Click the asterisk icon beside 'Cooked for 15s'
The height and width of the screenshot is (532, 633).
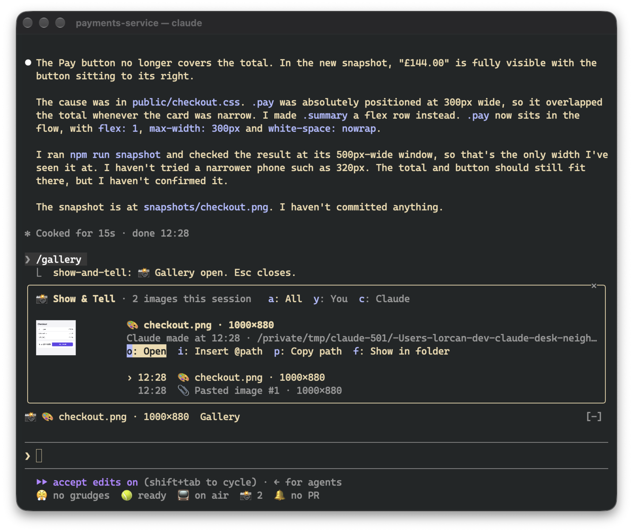pyautogui.click(x=28, y=233)
